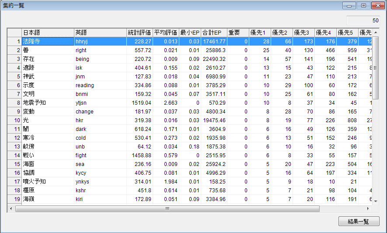The image size is (387, 233).
Task: Click the 重要 column header
Action: 238,32
